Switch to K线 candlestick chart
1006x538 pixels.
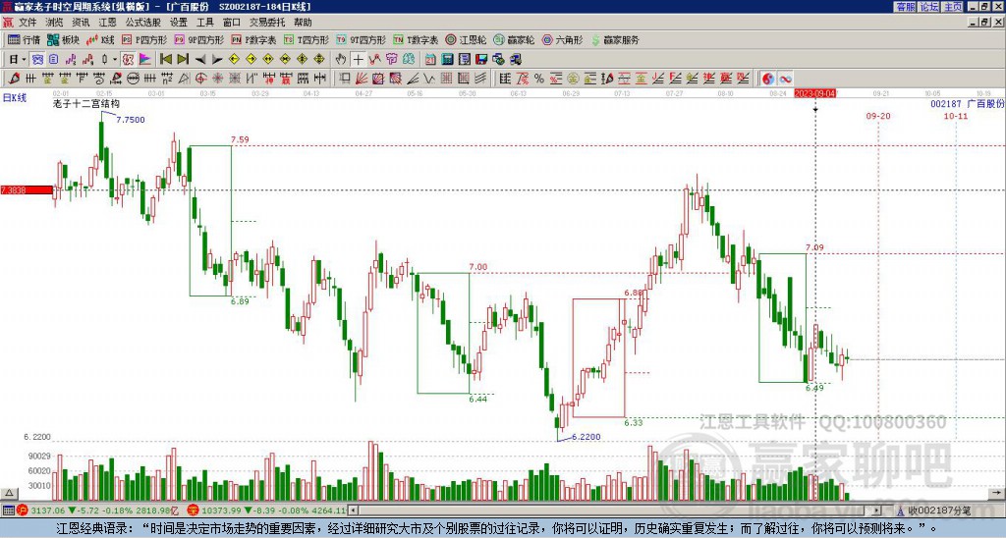(100, 39)
